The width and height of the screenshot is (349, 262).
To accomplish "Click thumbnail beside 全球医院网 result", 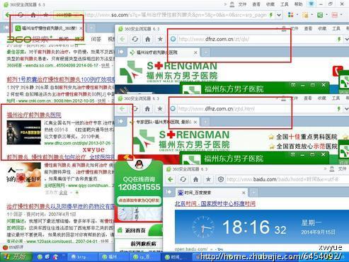I will coord(24,175).
